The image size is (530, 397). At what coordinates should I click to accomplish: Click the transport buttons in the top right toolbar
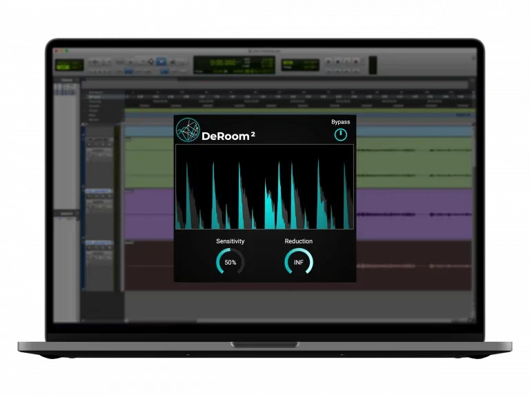point(343,61)
